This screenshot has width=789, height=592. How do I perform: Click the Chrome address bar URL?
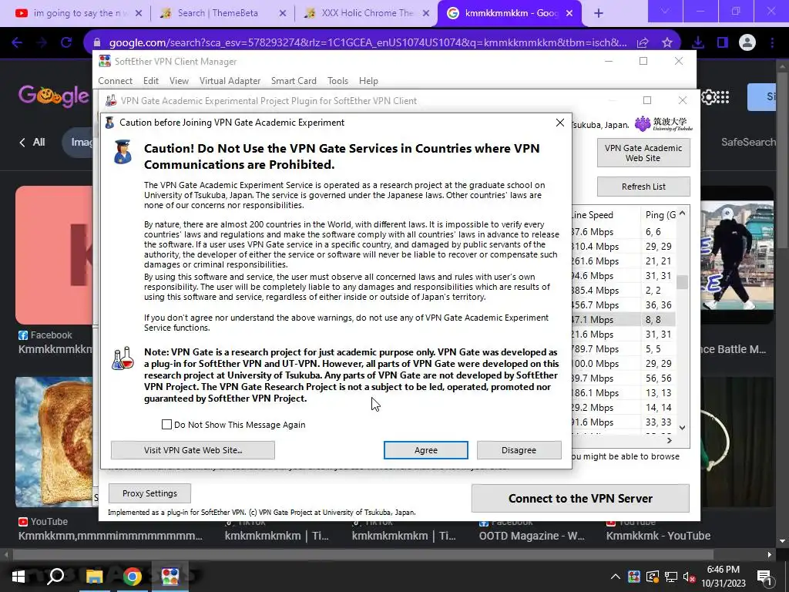[x=368, y=43]
